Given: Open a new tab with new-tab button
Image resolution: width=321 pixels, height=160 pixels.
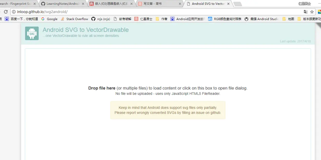Looking at the screenshot, I should coord(238,4).
